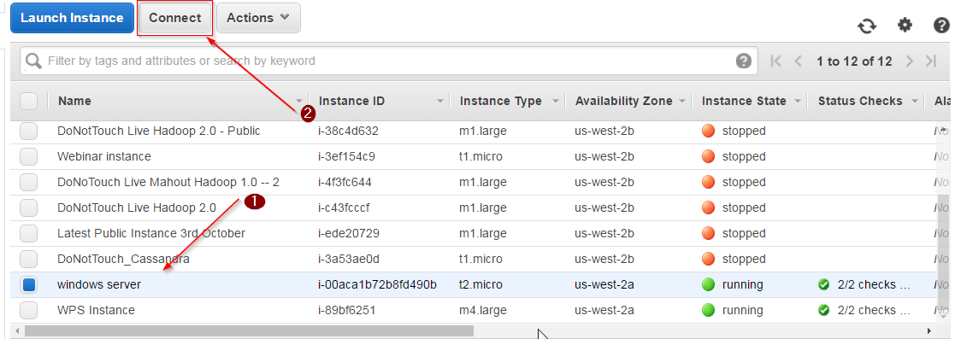Click instance ID i-38c4d632
The height and width of the screenshot is (339, 955).
pyautogui.click(x=348, y=131)
